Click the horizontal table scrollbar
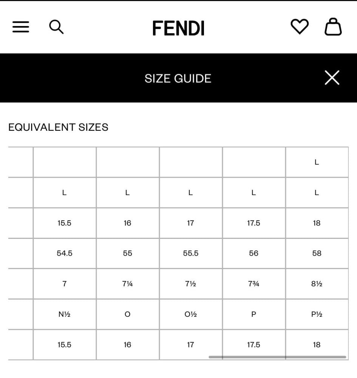Viewport: 357px width, 378px height. [x=277, y=357]
